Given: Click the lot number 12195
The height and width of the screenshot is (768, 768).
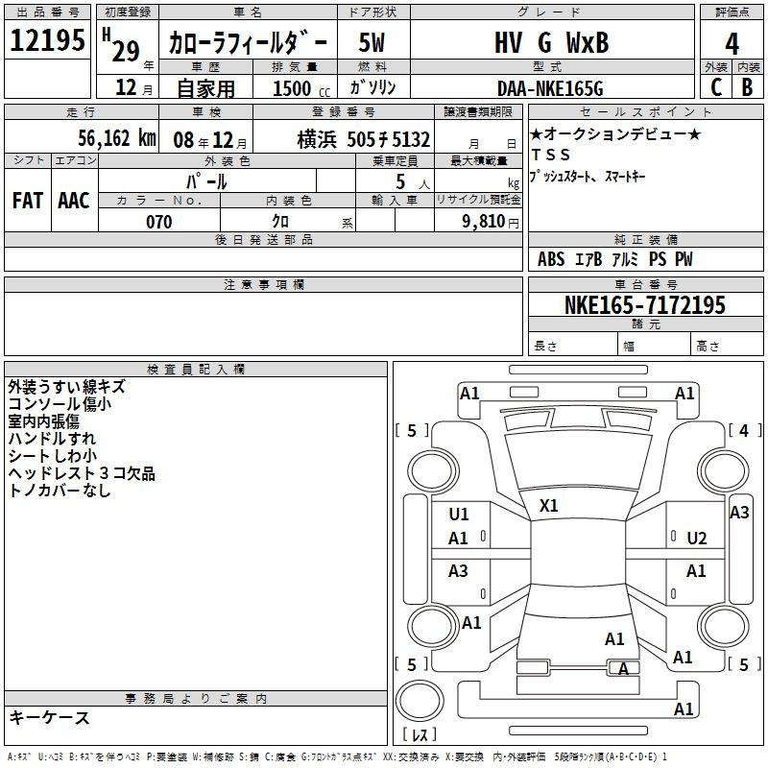Looking at the screenshot, I should (x=48, y=41).
